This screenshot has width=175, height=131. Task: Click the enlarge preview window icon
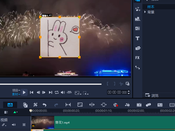click(x=128, y=84)
